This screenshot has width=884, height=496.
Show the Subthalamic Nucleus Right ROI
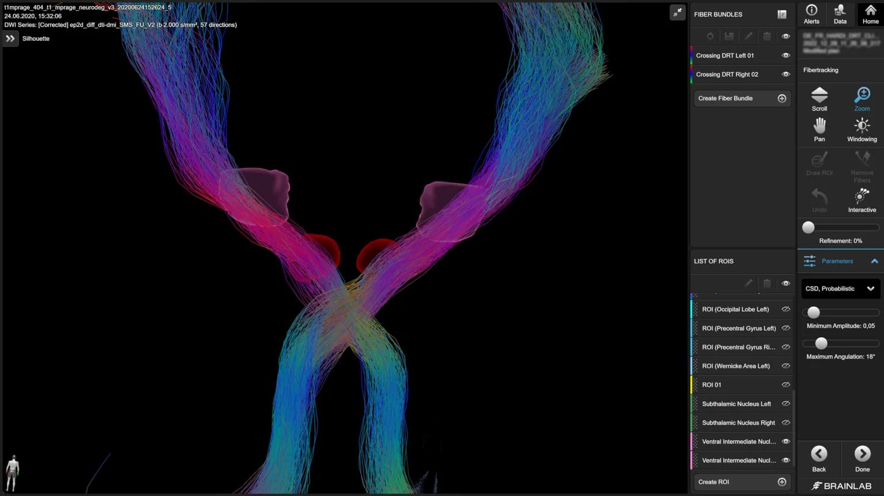pos(785,423)
